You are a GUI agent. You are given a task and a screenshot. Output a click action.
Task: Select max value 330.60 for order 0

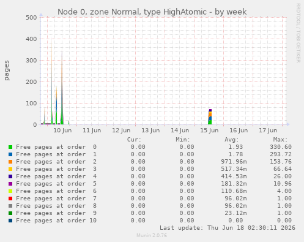[281, 147]
